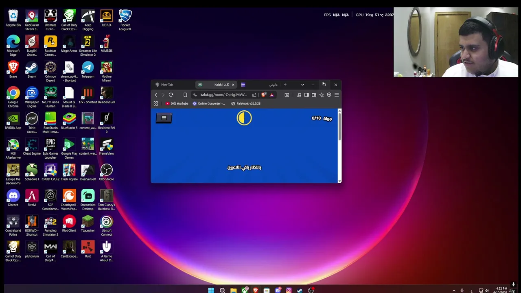This screenshot has height=293, width=521.
Task: Open the Windows Start button
Action: click(x=211, y=290)
